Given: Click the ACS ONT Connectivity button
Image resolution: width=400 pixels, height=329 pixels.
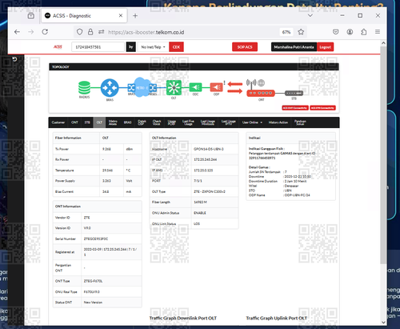Looking at the screenshot, I should point(295,108).
